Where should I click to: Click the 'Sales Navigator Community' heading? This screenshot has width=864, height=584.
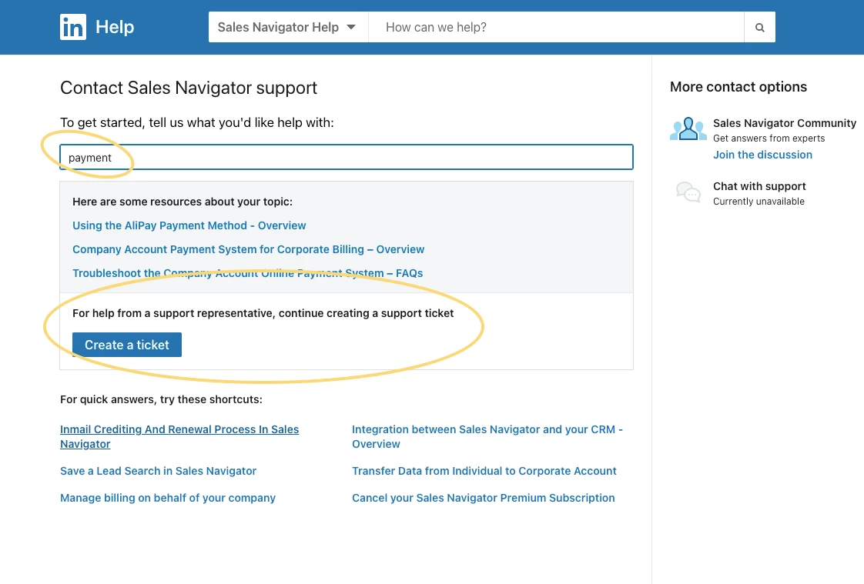pyautogui.click(x=785, y=123)
